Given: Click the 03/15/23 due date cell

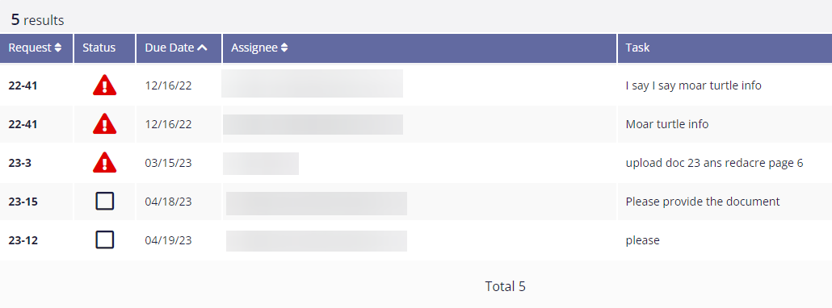Looking at the screenshot, I should (168, 163).
